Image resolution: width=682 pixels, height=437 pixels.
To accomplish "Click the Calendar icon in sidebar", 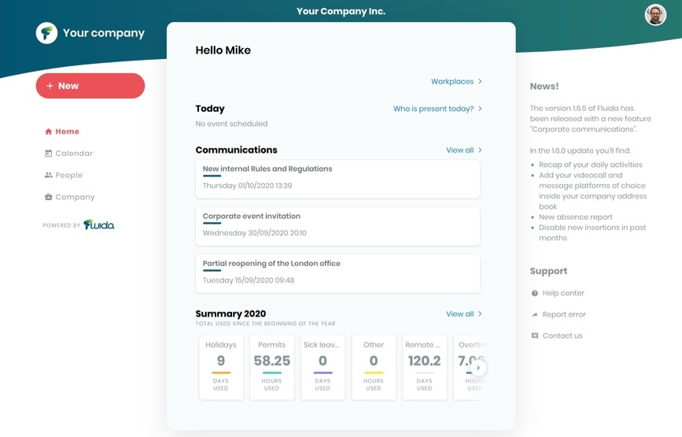I will tap(48, 154).
